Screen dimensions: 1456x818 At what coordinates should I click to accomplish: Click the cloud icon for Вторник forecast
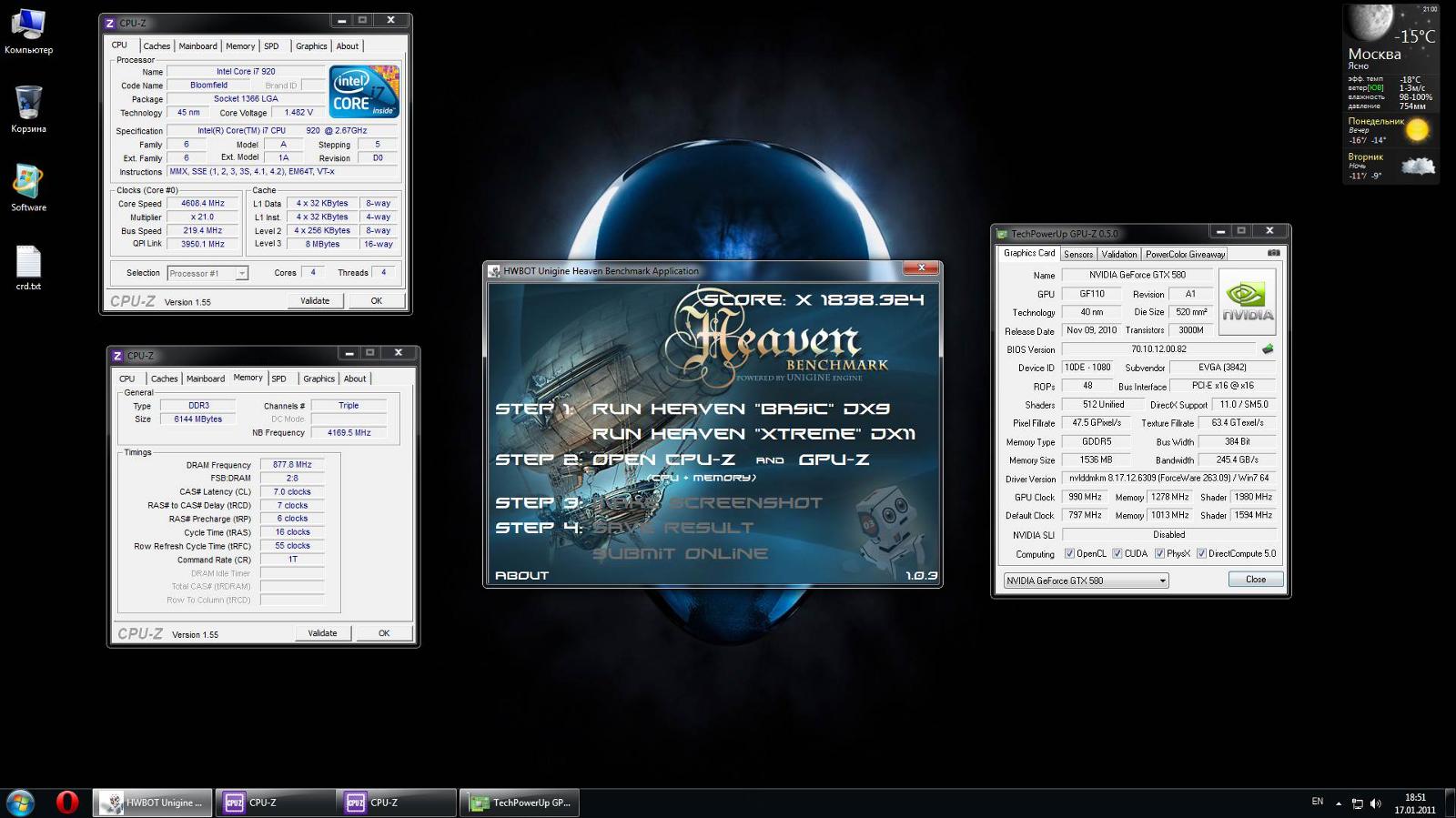[1418, 167]
